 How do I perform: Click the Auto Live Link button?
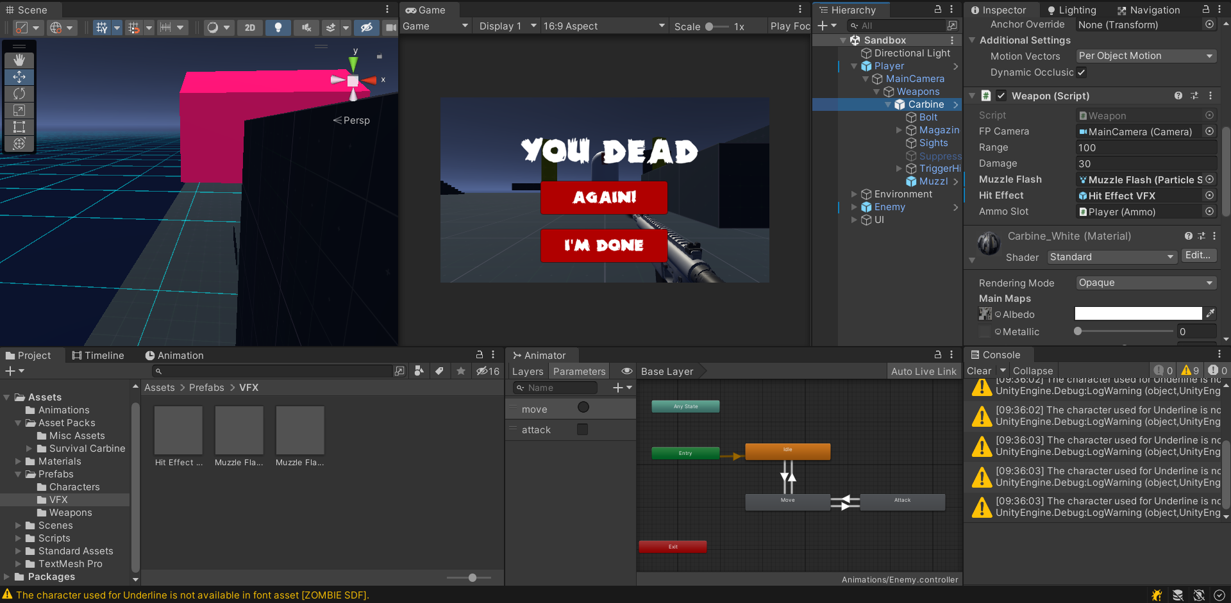[923, 372]
